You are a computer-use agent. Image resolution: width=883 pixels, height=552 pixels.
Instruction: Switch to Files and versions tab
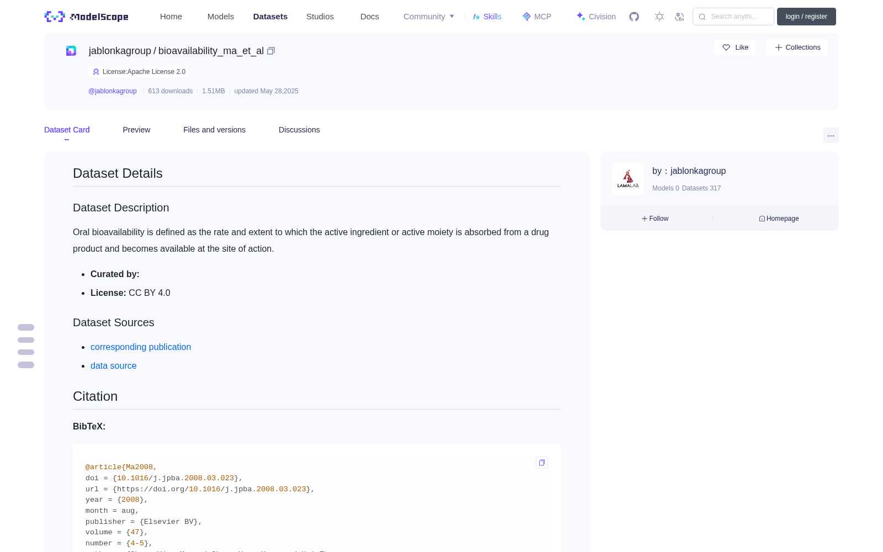(x=214, y=130)
